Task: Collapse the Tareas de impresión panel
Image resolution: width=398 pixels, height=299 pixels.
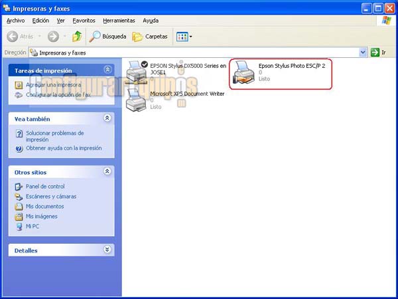Action: 107,69
